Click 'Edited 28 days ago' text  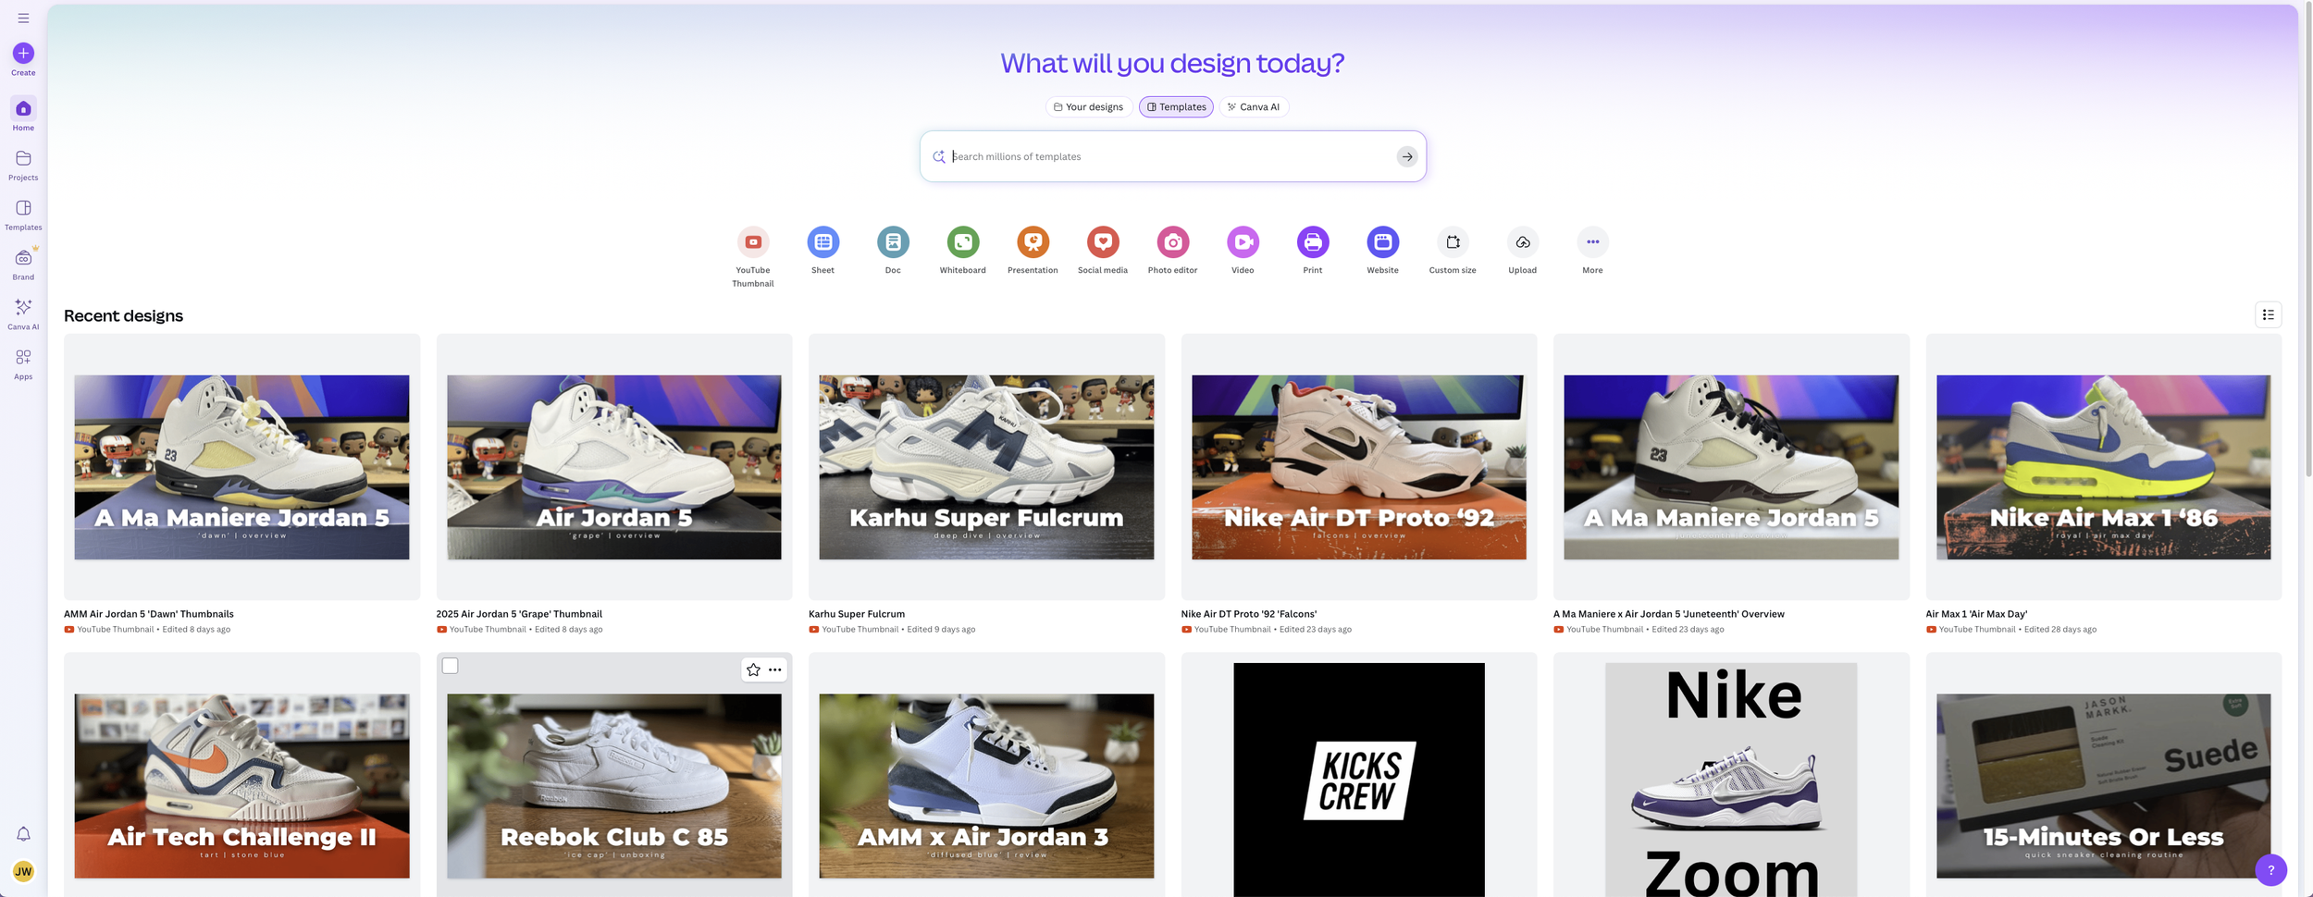[x=2060, y=630]
